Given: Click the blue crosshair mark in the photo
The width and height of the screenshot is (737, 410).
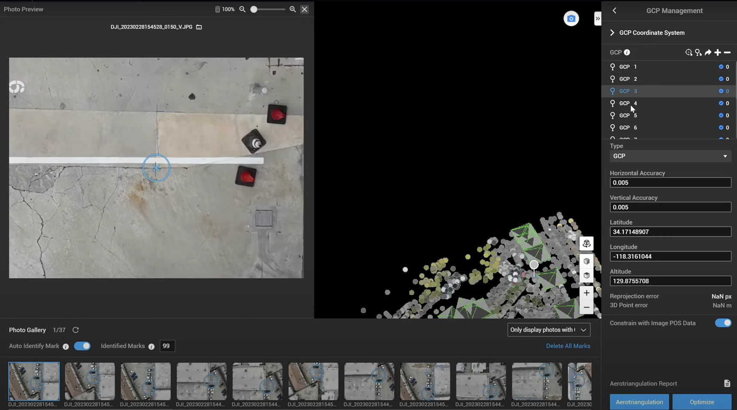Looking at the screenshot, I should [157, 168].
